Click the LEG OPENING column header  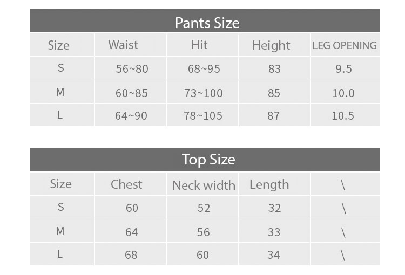346,45
